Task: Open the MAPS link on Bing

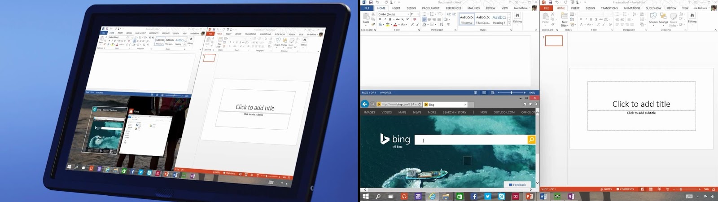Action: (402, 112)
